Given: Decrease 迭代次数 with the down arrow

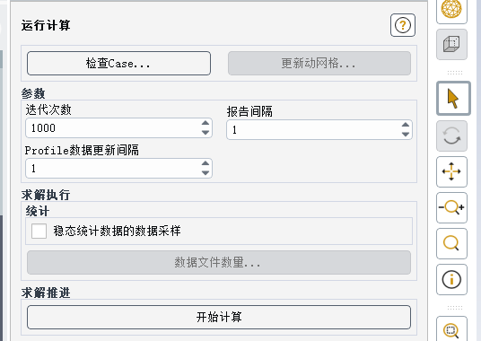Looking at the screenshot, I should point(206,132).
